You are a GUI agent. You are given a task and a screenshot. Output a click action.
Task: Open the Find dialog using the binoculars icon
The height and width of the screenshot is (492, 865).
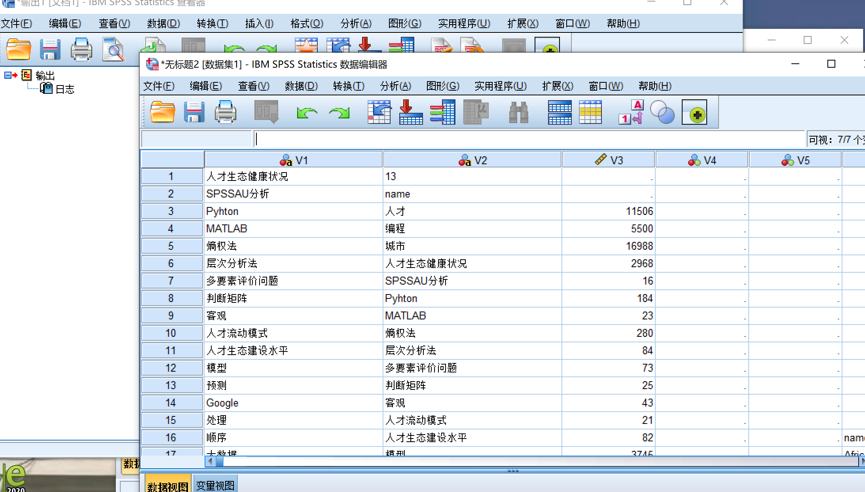(519, 112)
